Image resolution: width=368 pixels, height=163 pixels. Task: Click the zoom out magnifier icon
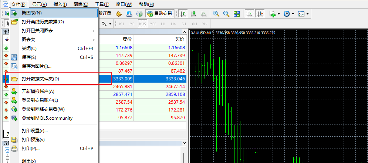pos(226,14)
